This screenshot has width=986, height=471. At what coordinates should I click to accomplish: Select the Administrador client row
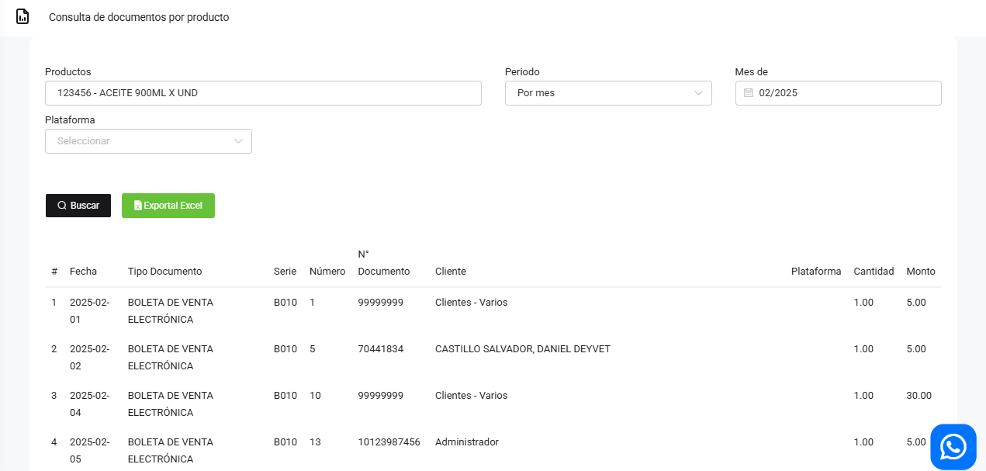pyautogui.click(x=466, y=442)
